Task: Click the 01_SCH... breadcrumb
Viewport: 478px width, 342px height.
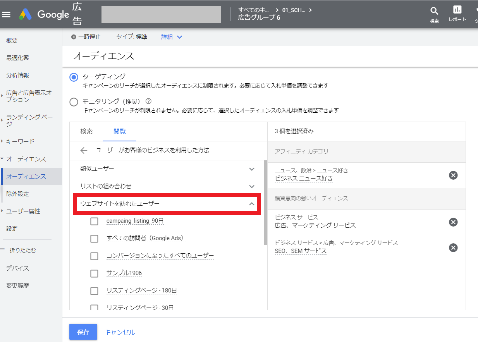Action: click(x=294, y=10)
